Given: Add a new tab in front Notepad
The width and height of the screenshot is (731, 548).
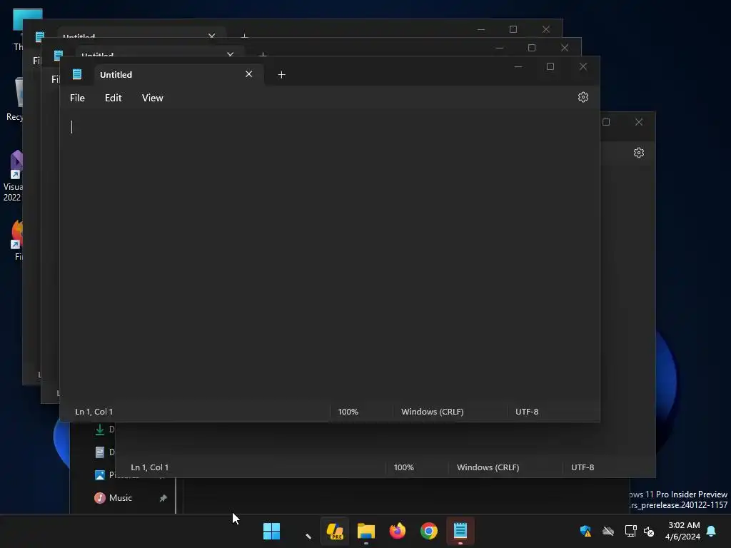Looking at the screenshot, I should tap(281, 74).
